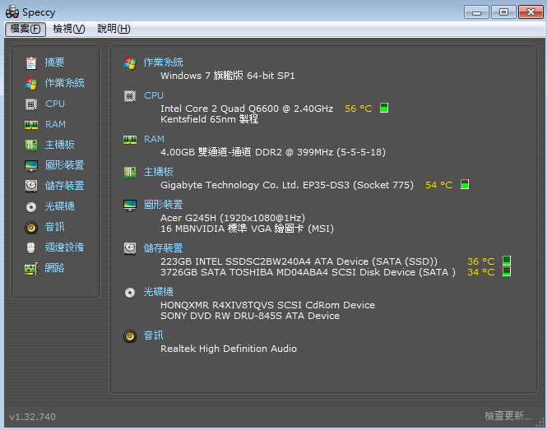Screen dimensions: 547x430
Task: Click the CPU chip icon in main panel
Action: [130, 95]
